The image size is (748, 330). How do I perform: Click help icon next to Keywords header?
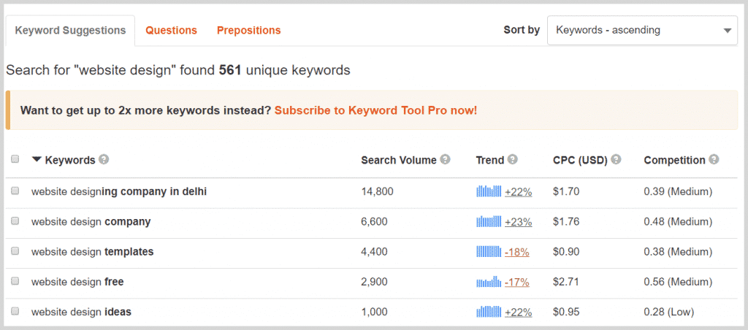tap(104, 160)
